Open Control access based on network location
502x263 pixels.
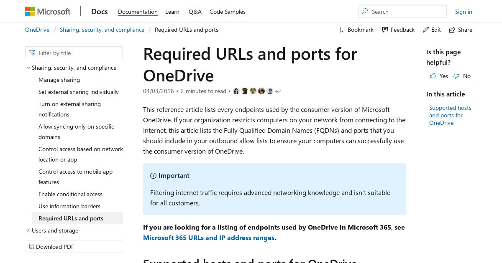pyautogui.click(x=81, y=154)
